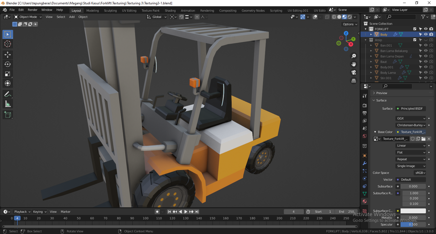Image resolution: width=436 pixels, height=234 pixels.
Task: Uncheck Arsip collection checkbox
Action: tap(415, 40)
